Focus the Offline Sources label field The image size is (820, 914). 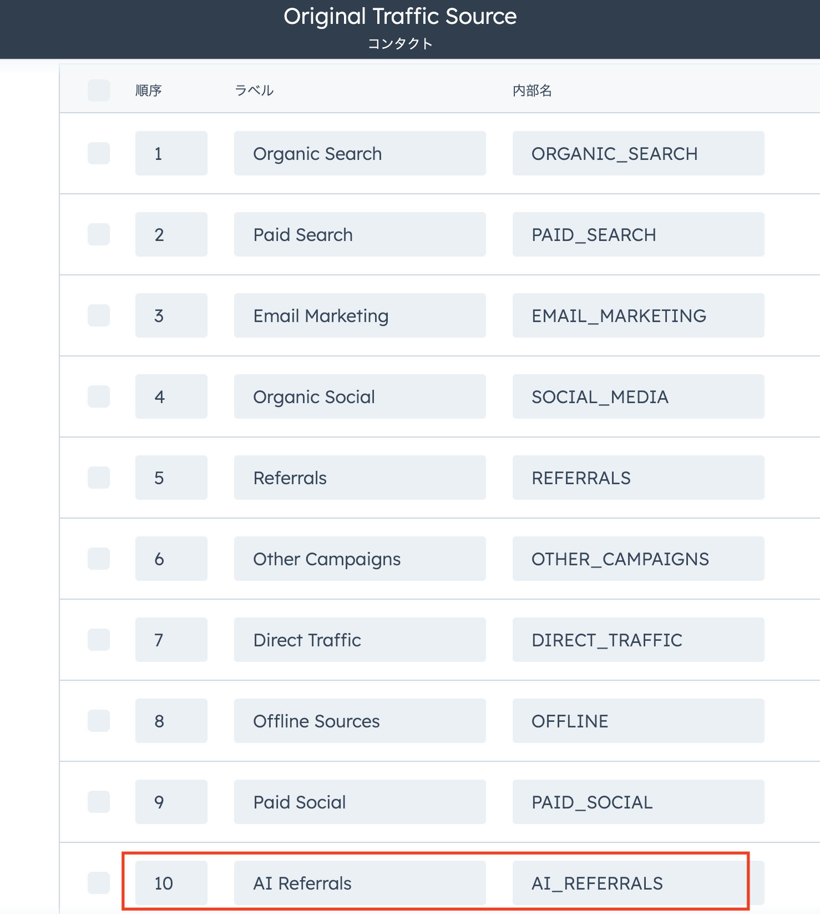pyautogui.click(x=360, y=721)
